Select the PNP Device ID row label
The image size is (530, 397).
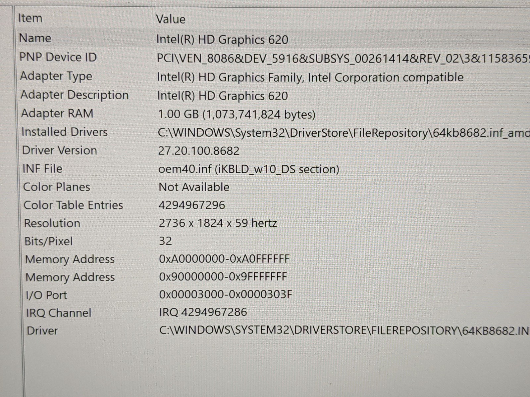pyautogui.click(x=58, y=57)
